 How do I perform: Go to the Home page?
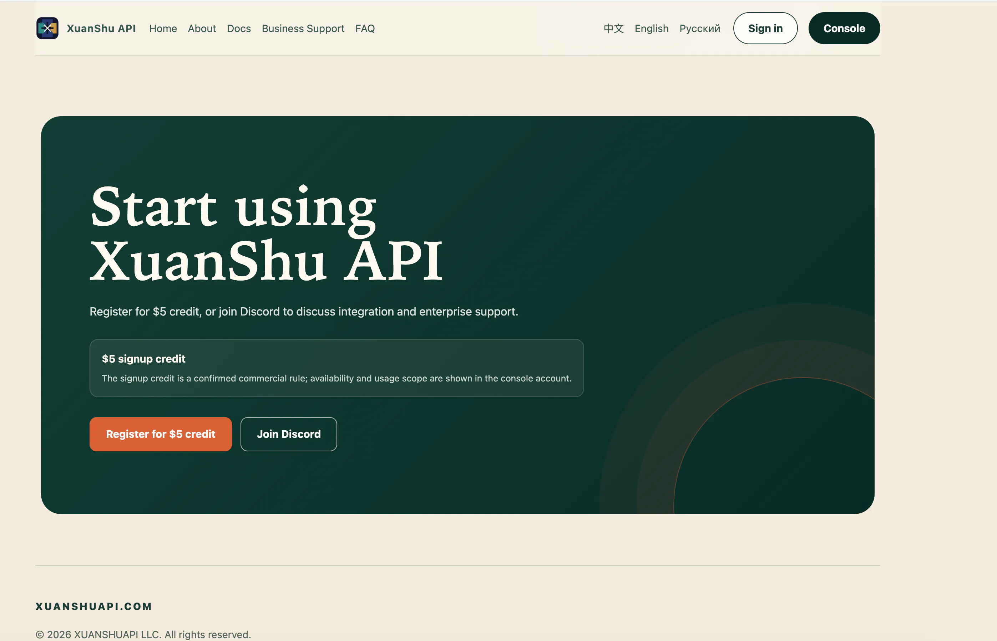[163, 28]
